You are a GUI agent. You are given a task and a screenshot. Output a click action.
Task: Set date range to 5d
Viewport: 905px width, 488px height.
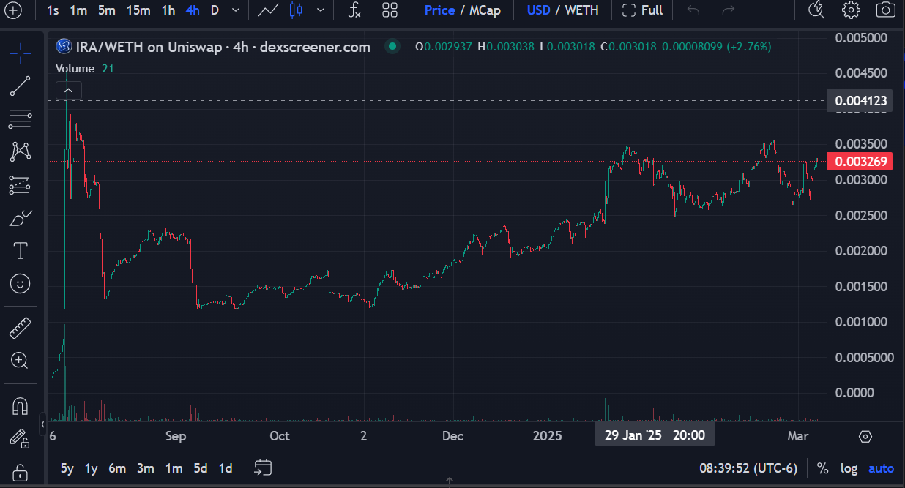point(201,468)
